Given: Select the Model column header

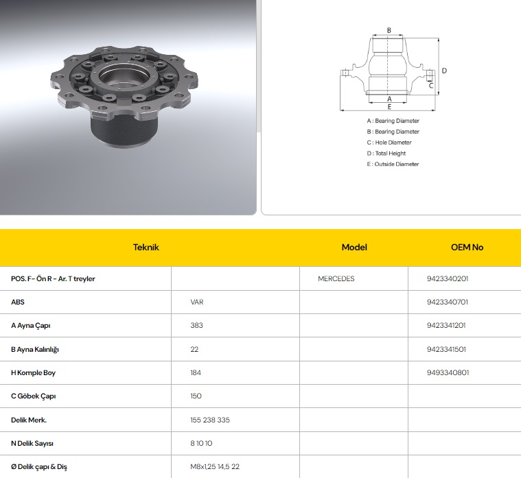Looking at the screenshot, I should click(354, 247).
